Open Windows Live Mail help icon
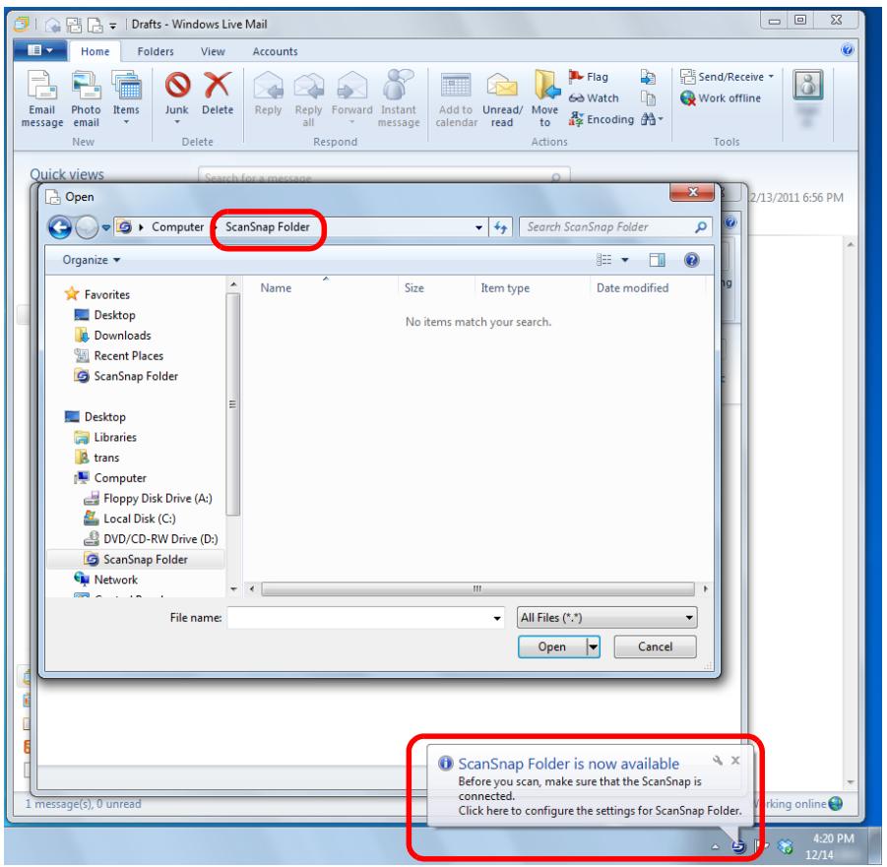887x867 pixels. 847,50
